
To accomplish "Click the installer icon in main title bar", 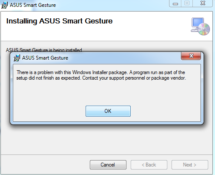I will 4,5.
